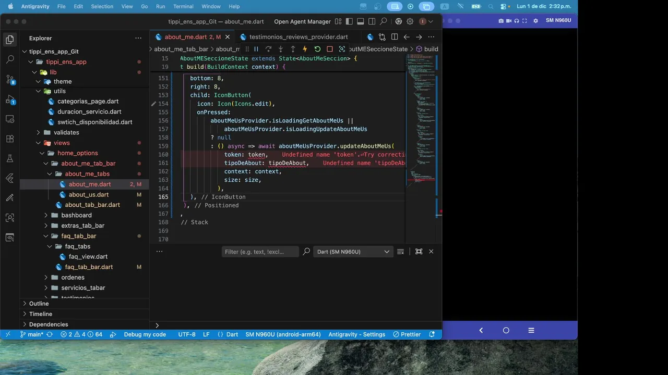The height and width of the screenshot is (375, 668).
Task: Click Step Into in debug toolbar
Action: [x=280, y=49]
